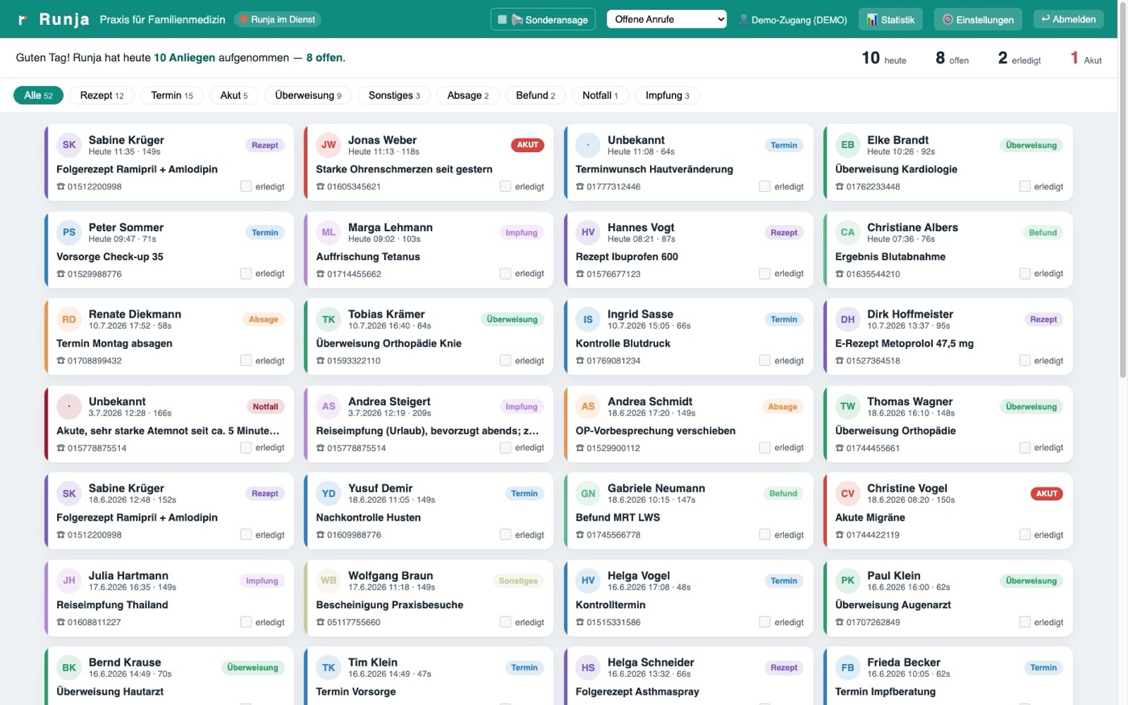Image resolution: width=1128 pixels, height=705 pixels.
Task: Click the ML avatar on Marga Lehmann's card
Action: pos(329,232)
